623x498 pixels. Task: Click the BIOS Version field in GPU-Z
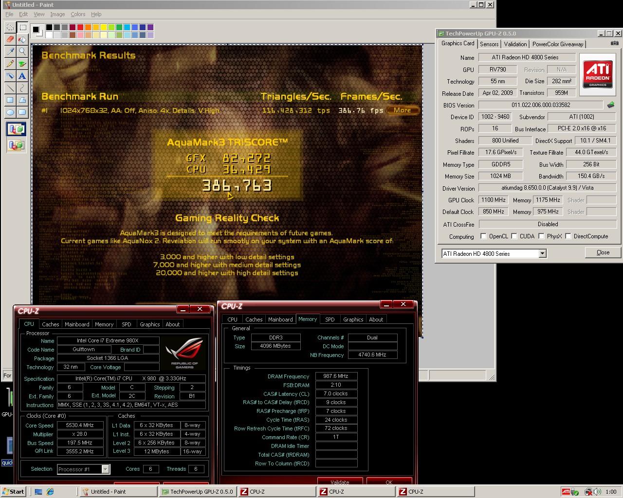[541, 105]
